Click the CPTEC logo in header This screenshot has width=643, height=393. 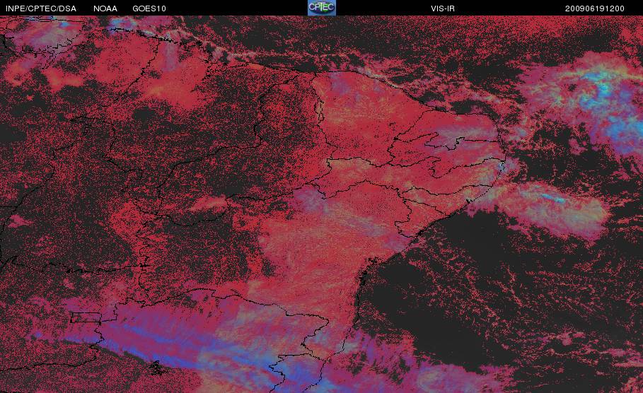click(x=322, y=8)
